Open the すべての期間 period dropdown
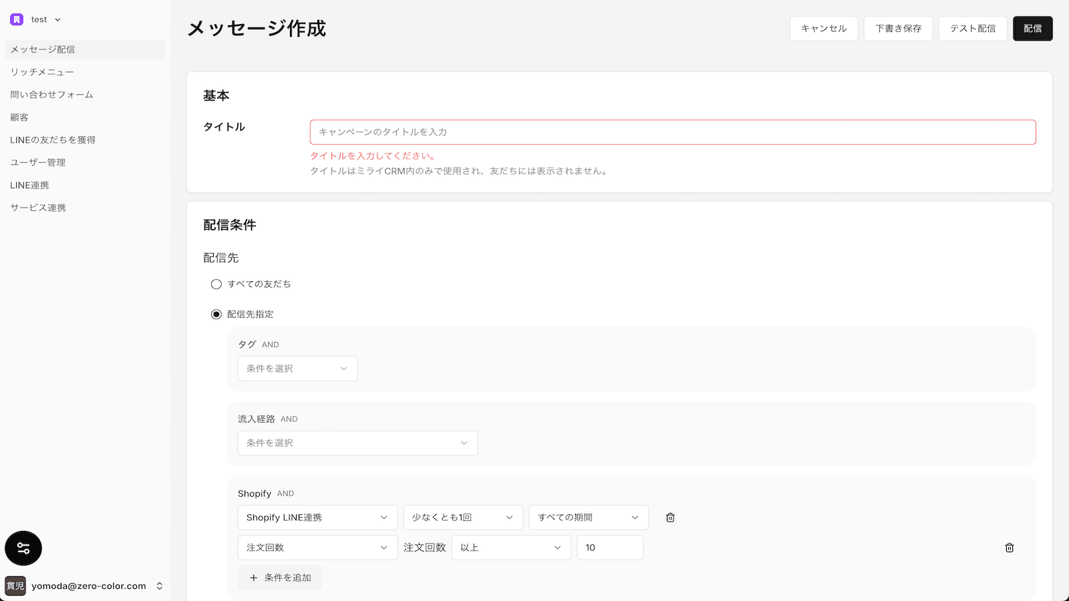This screenshot has height=601, width=1069. click(588, 517)
